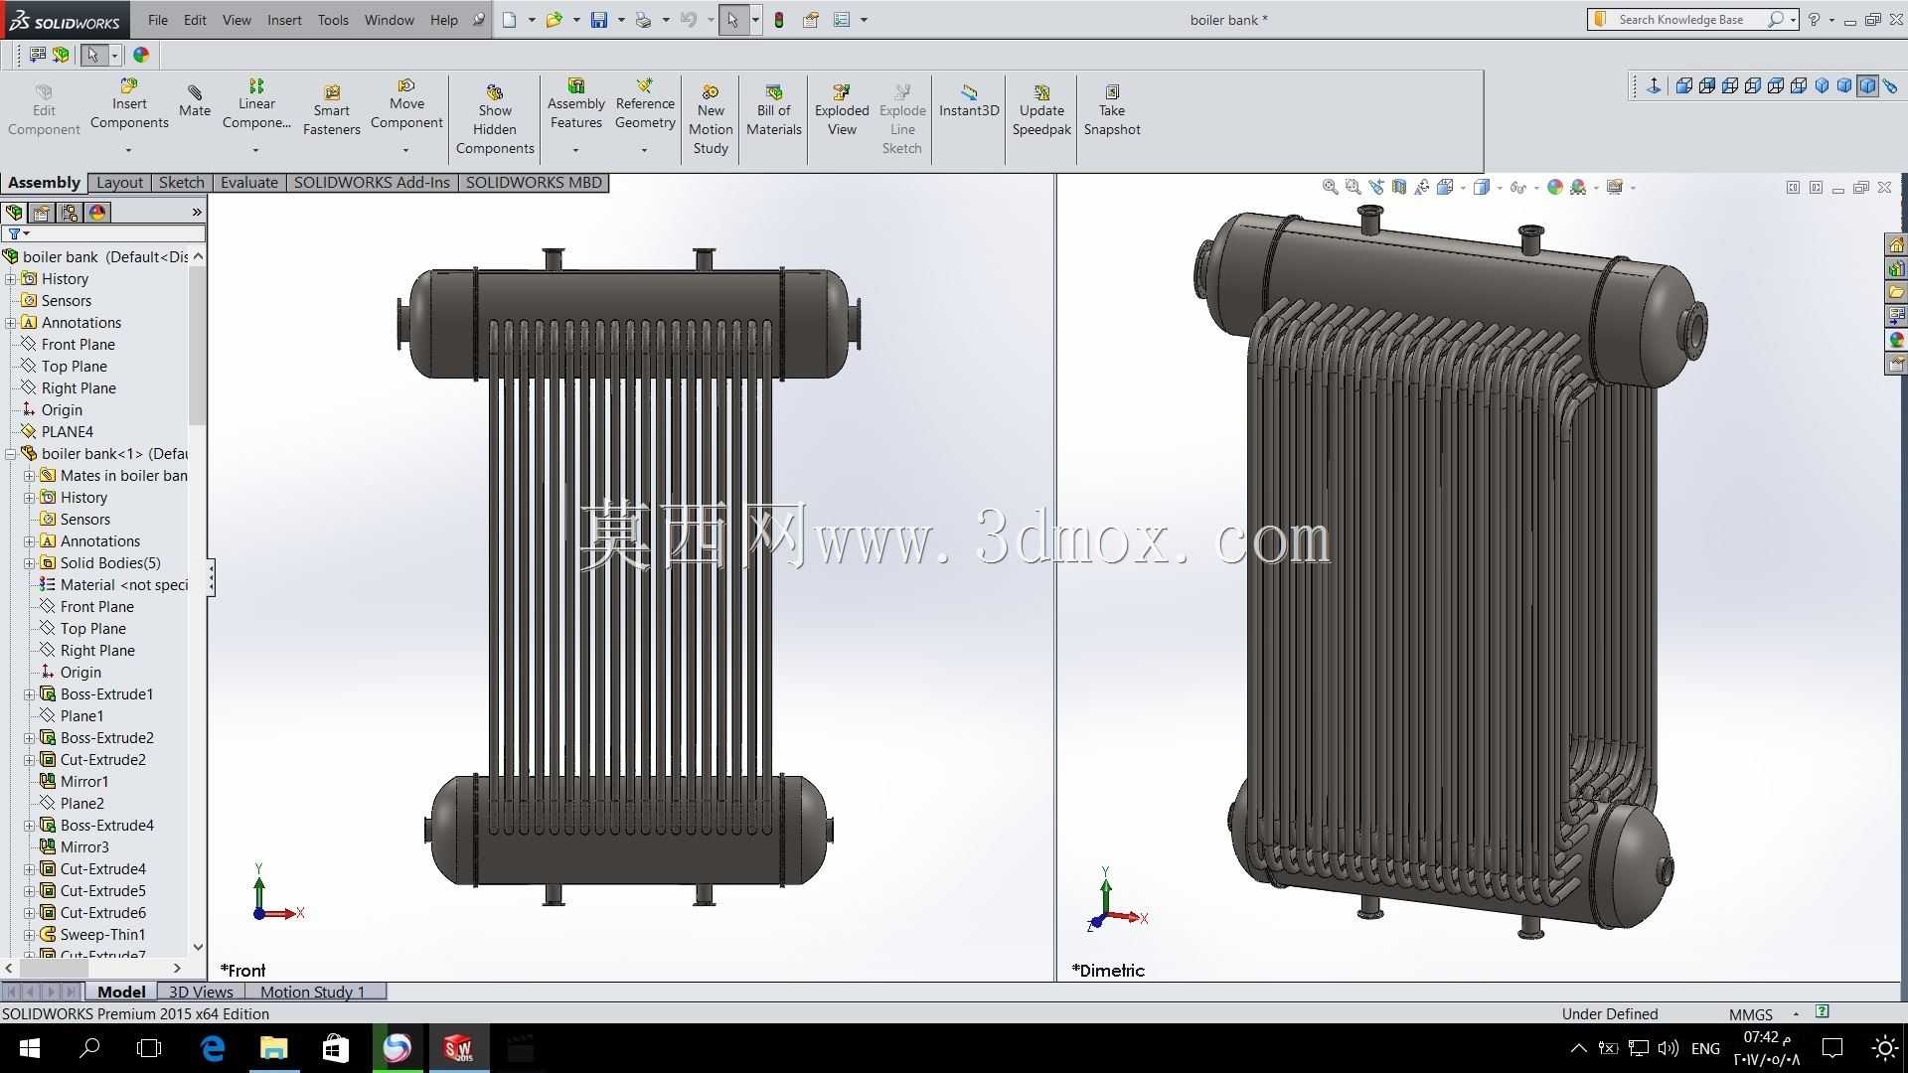Switch to the Sketch tab
The image size is (1908, 1073).
(x=182, y=183)
